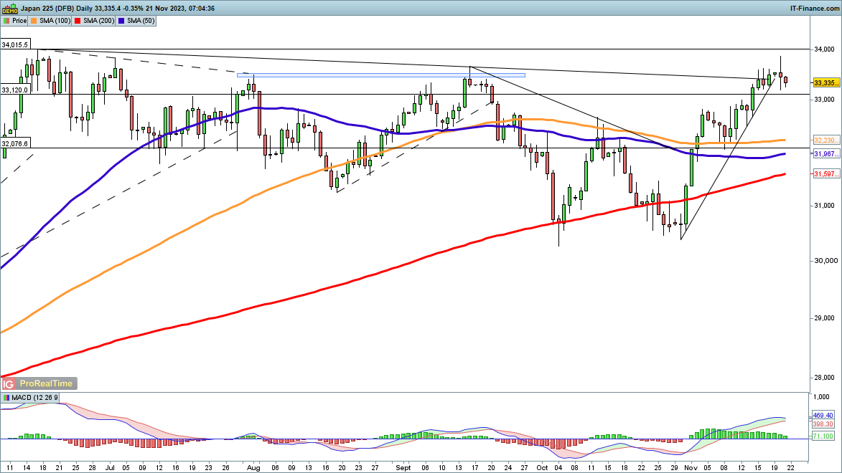842x473 pixels.
Task: Select the 33,120.0 horizontal line label
Action: (x=15, y=90)
